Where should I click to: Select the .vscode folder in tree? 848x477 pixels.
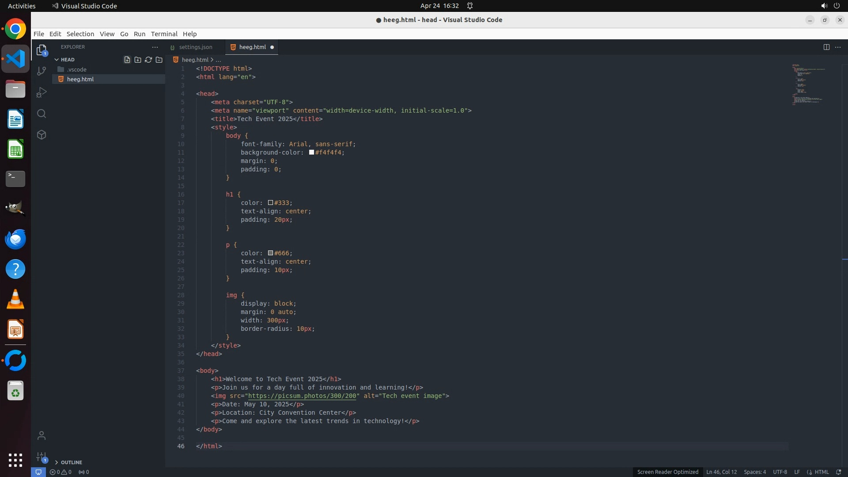76,69
